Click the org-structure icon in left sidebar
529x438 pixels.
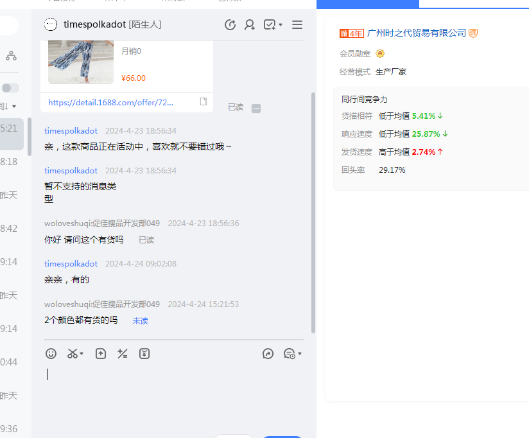point(11,57)
